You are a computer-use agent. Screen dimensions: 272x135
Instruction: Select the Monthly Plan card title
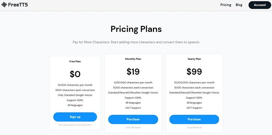133,59
